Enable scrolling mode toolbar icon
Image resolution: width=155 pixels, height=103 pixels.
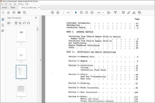115,13
